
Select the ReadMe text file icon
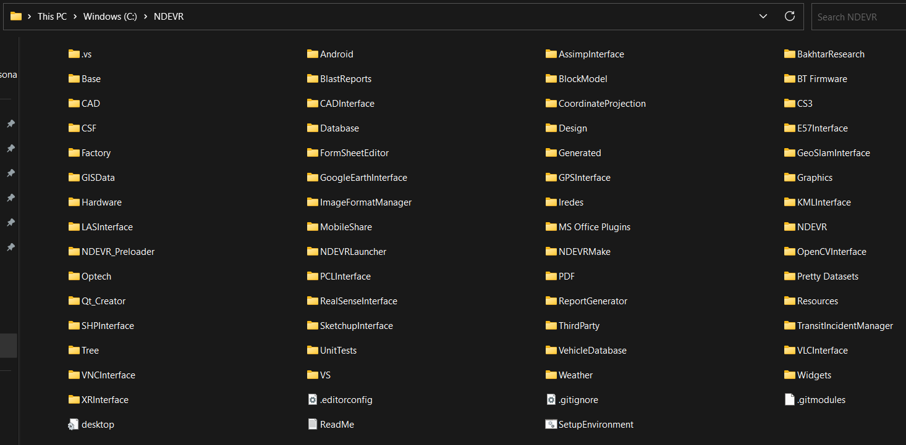[x=313, y=425]
